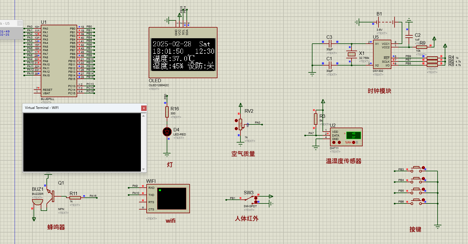Increase RV2 potentiometer with upper arrow

[x=236, y=121]
